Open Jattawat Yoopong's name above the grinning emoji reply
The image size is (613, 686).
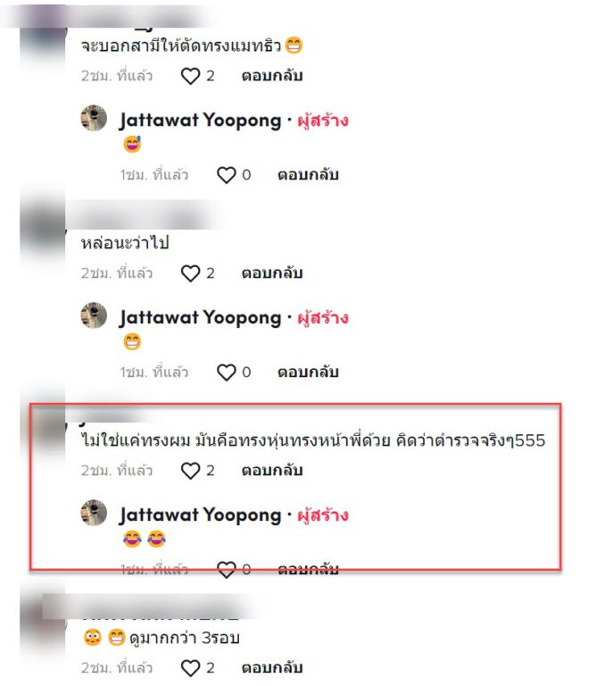coord(201,318)
